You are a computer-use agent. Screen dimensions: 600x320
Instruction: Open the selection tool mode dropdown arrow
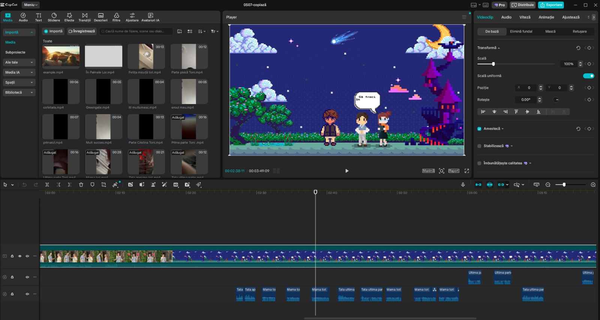coord(12,185)
